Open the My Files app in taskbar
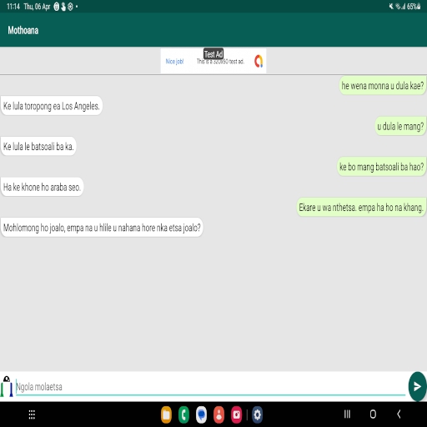The width and height of the screenshot is (427, 427). pyautogui.click(x=166, y=414)
